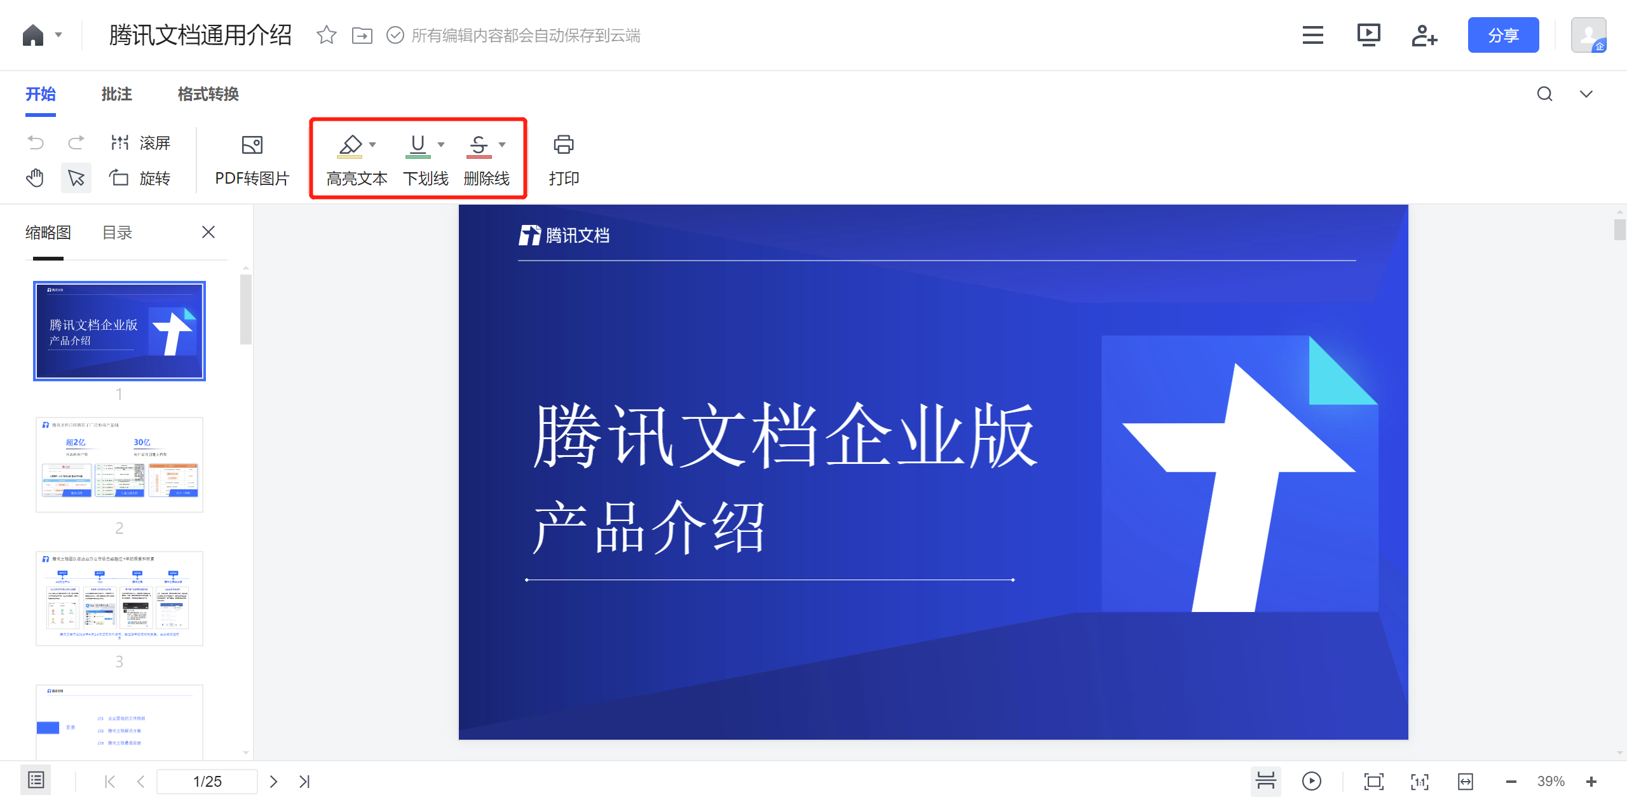Start presentation mode from top bar

[1368, 35]
